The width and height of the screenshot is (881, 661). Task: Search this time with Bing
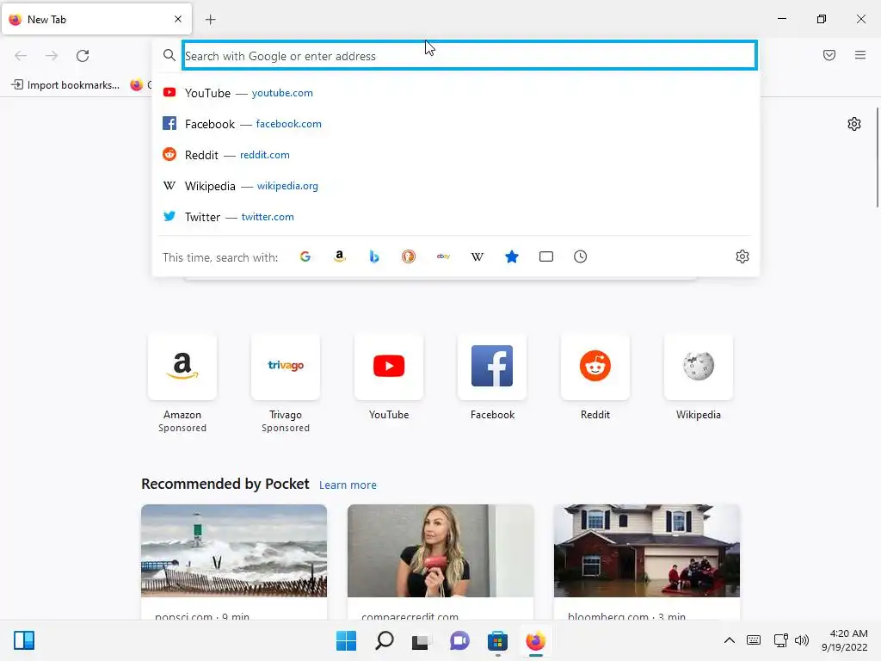pyautogui.click(x=374, y=256)
